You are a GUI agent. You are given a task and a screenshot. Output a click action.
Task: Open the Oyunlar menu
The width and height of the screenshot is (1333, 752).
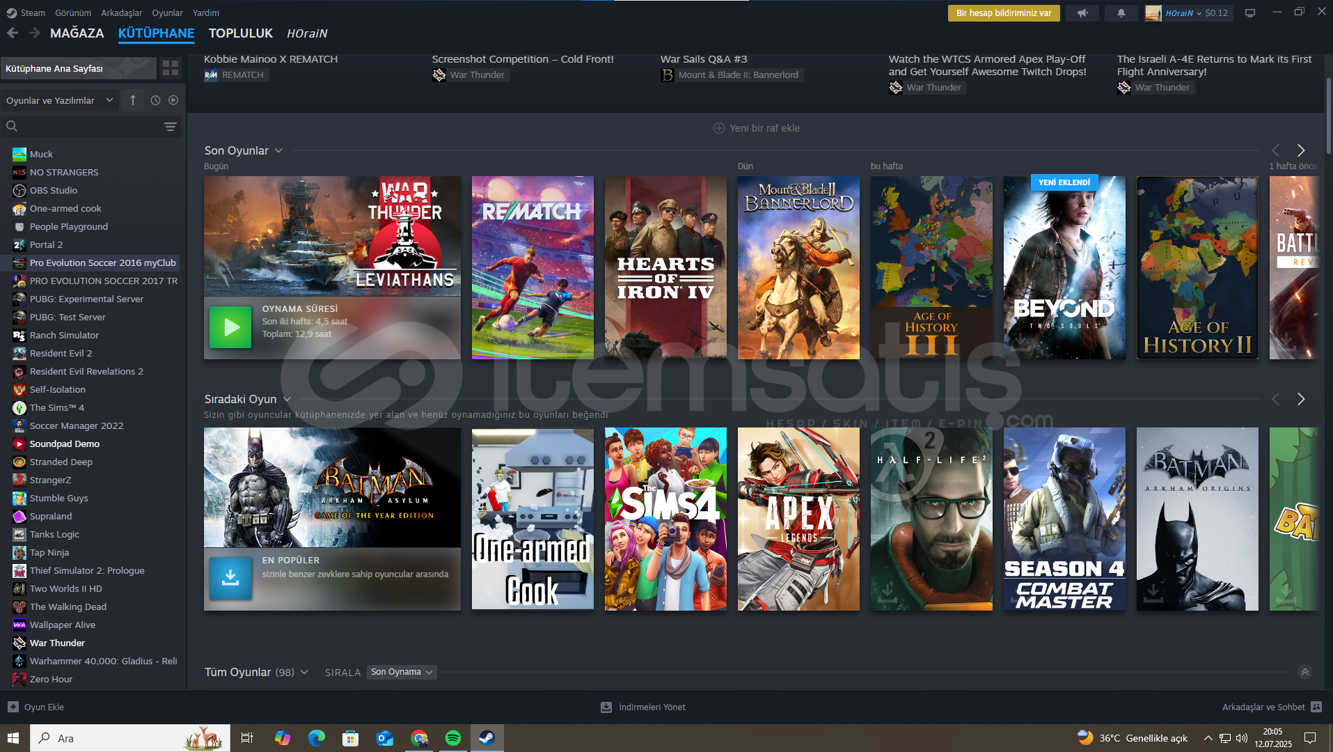(x=167, y=13)
